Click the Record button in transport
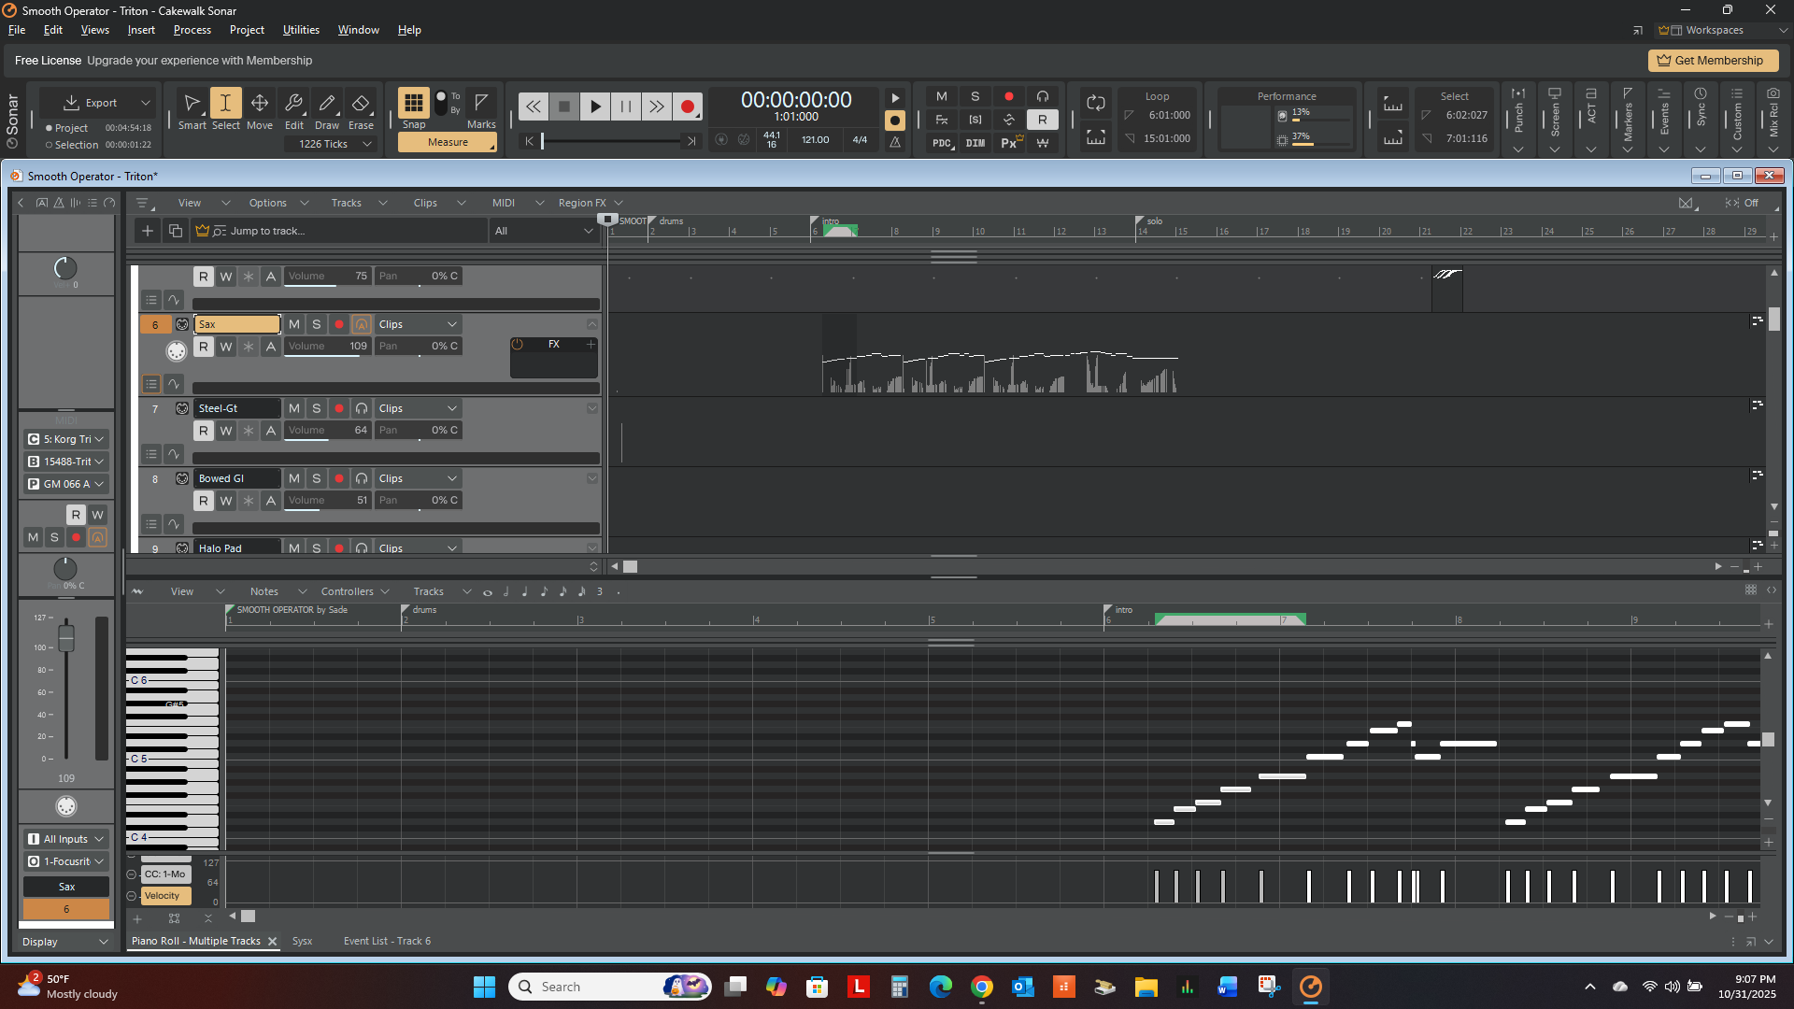Screen dimensions: 1794x1009 688,107
